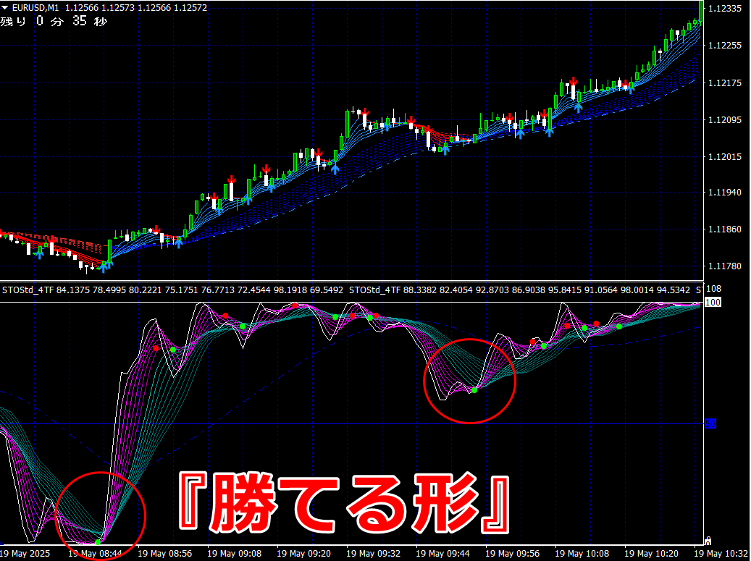Click the 19 May 2025 date label
751x561 pixels.
pyautogui.click(x=25, y=553)
